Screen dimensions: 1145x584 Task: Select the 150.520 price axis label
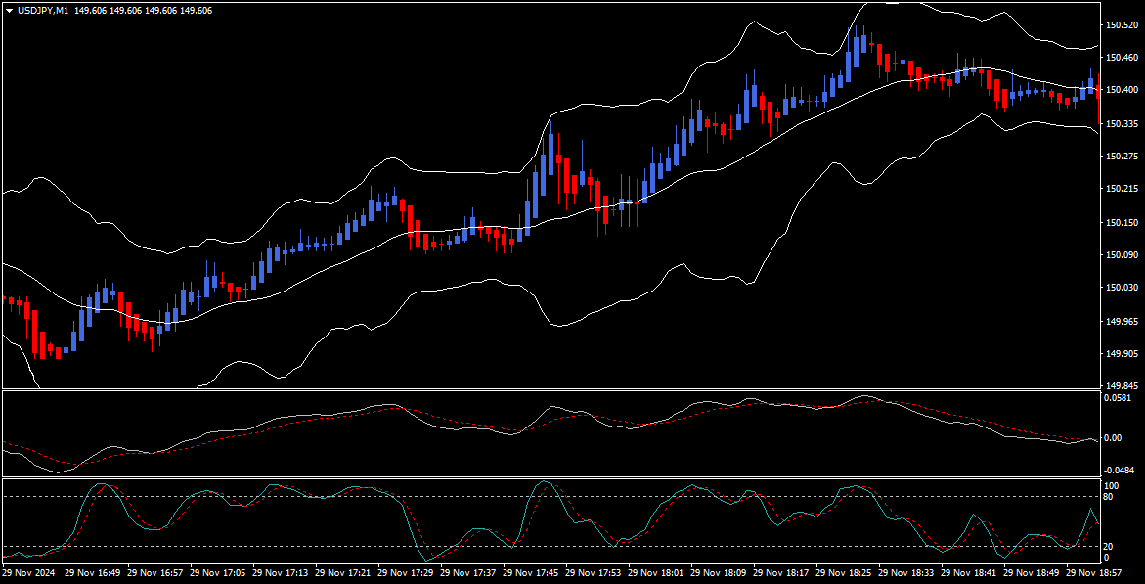pos(1123,24)
